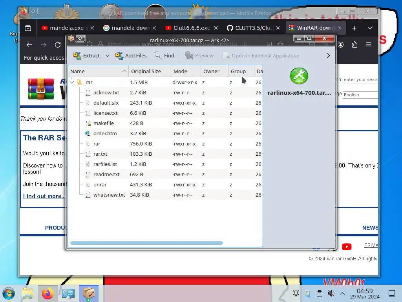Open the Extract dropdown arrow
Screen dimensions: 402x302
[108, 56]
